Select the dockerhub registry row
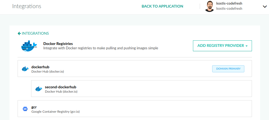 (122, 69)
